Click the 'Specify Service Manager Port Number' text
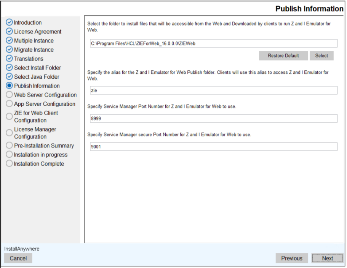Viewport: 347px width, 268px height. pos(162,107)
